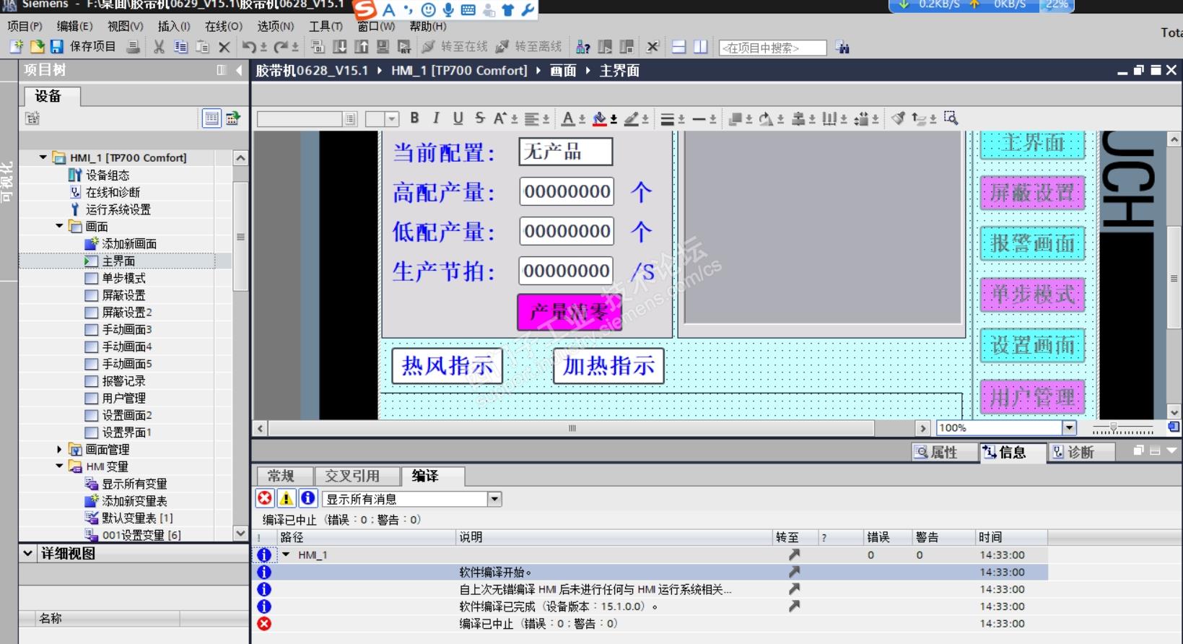1183x644 pixels.
Task: Click the format painter icon
Action: point(898,118)
